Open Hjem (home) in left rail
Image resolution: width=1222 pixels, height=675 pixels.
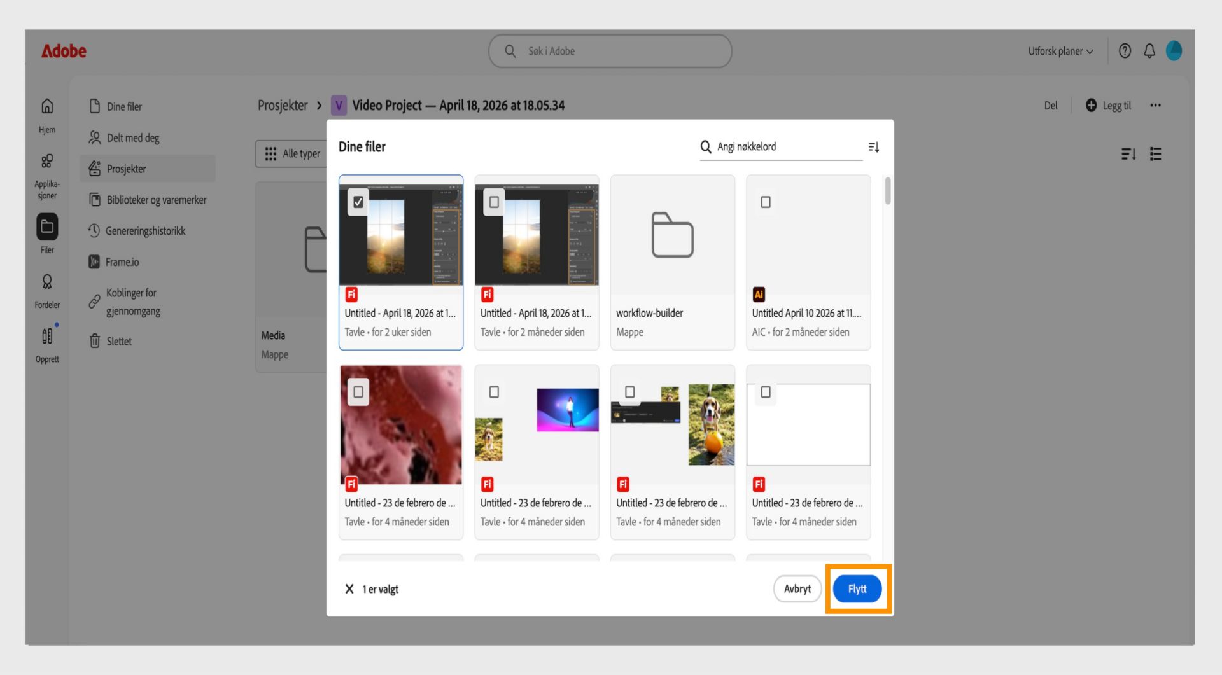(x=47, y=115)
